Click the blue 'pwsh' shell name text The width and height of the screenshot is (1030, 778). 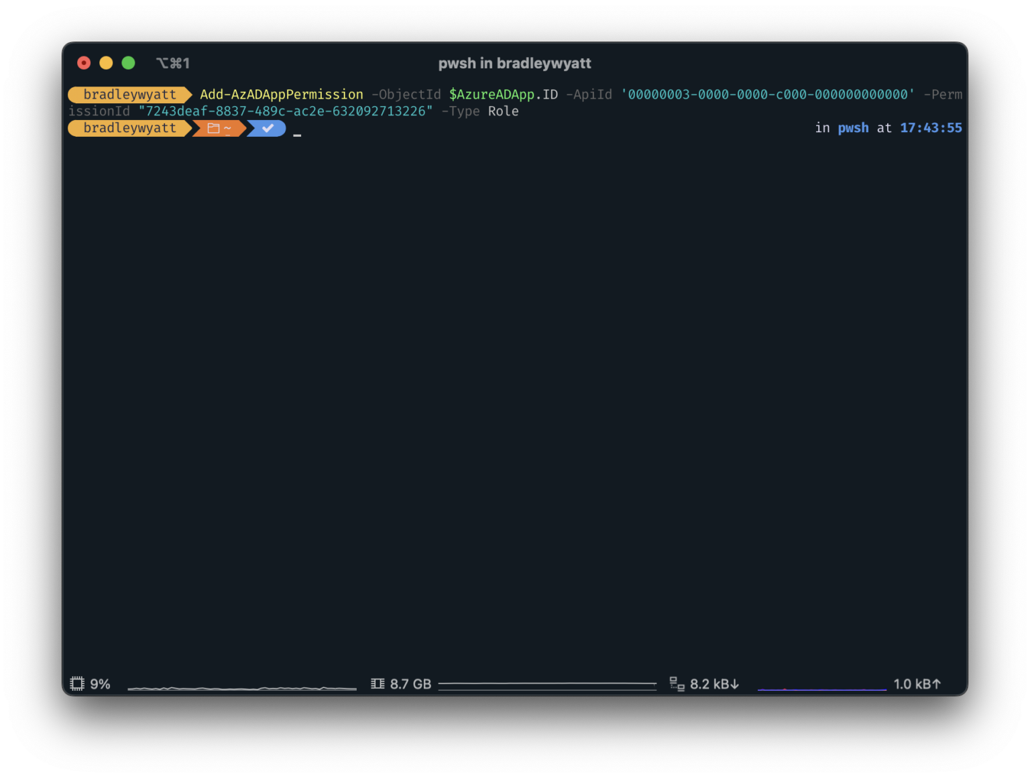pos(853,128)
